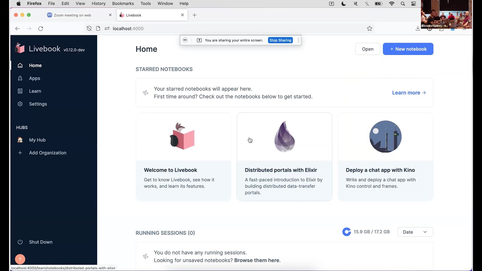Screen dimensions: 482x271
Task: Click the Welcome to Livebook title
Action: click(x=171, y=170)
